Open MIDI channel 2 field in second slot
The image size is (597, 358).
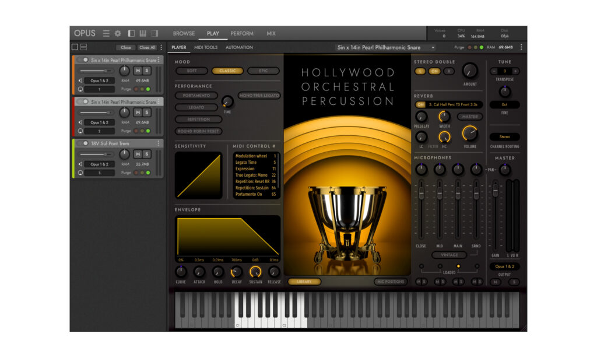99,131
